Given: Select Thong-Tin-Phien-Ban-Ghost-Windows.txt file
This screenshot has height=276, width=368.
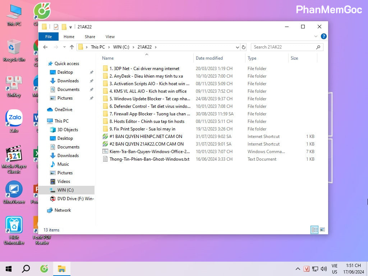Looking at the screenshot, I should (149, 159).
